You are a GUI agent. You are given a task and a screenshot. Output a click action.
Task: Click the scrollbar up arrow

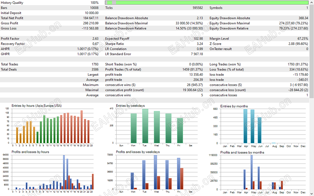[x=312, y=2]
